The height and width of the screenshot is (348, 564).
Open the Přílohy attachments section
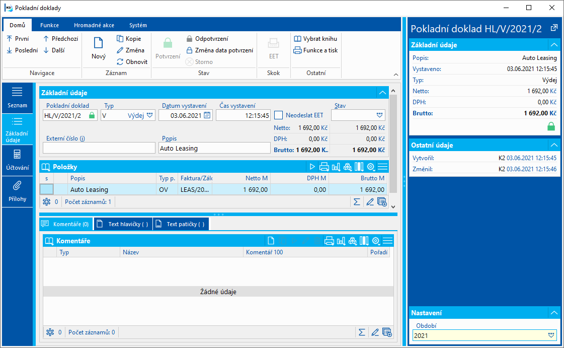(x=17, y=191)
